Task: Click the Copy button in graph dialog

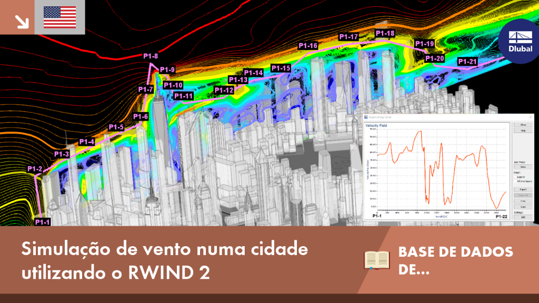Action: (x=523, y=207)
